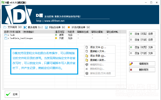Click folder icon beside 直接输入目录
Screen dimensions: 161x100
[x=87, y=60]
